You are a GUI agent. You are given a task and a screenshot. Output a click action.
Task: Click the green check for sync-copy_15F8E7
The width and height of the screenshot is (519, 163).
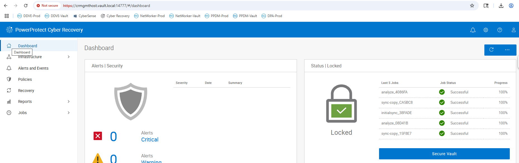point(442,133)
